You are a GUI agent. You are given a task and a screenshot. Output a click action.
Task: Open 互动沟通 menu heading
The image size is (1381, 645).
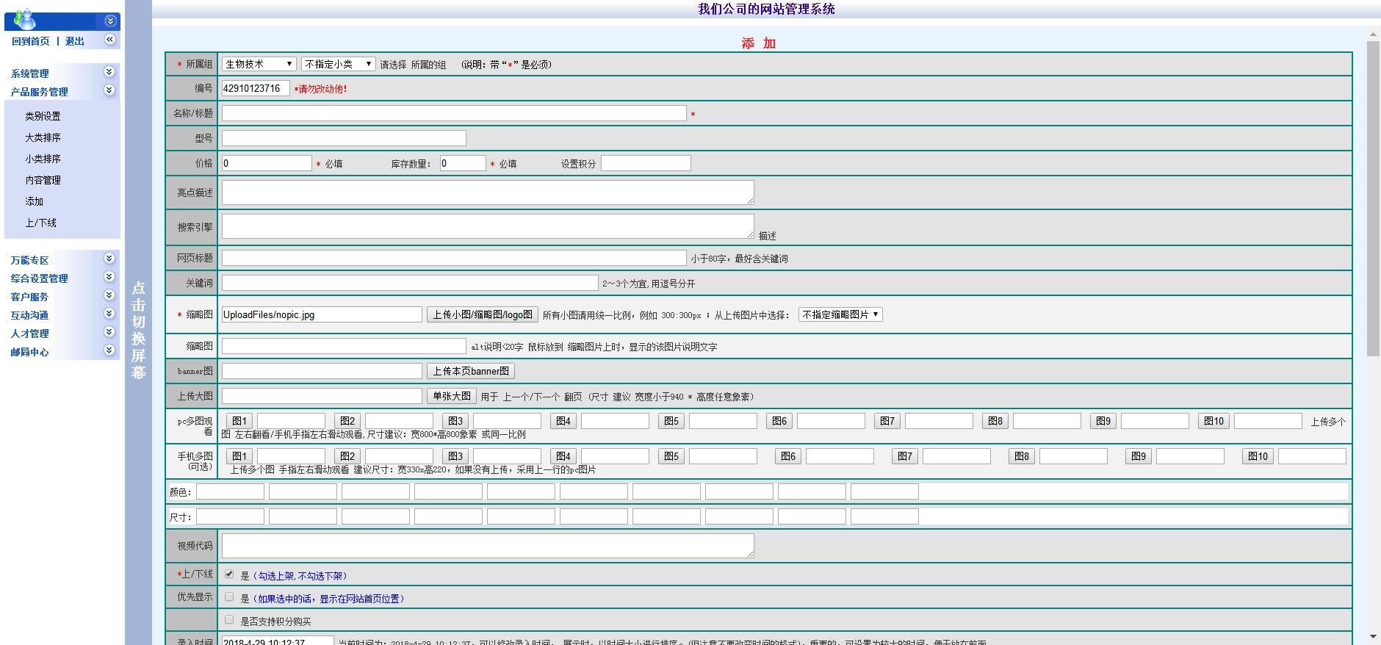[x=29, y=315]
